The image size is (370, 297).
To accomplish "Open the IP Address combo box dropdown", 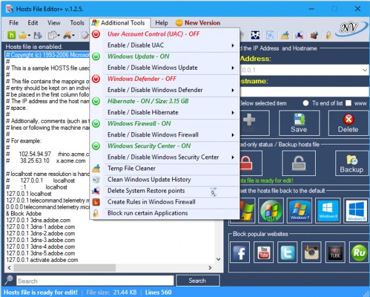I will pyautogui.click(x=364, y=70).
